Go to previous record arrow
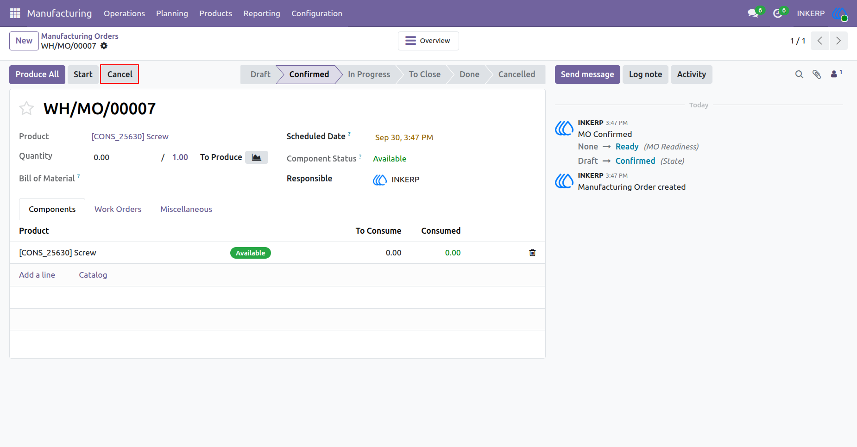 tap(820, 41)
